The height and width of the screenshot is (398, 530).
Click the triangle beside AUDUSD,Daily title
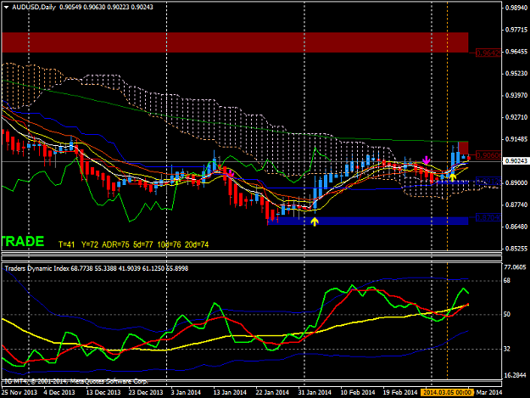(x=6, y=7)
